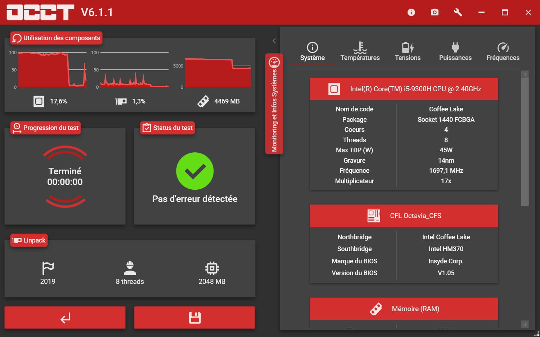Collapse the monitoring panel with the chevron
The image size is (540, 337).
pos(274,41)
